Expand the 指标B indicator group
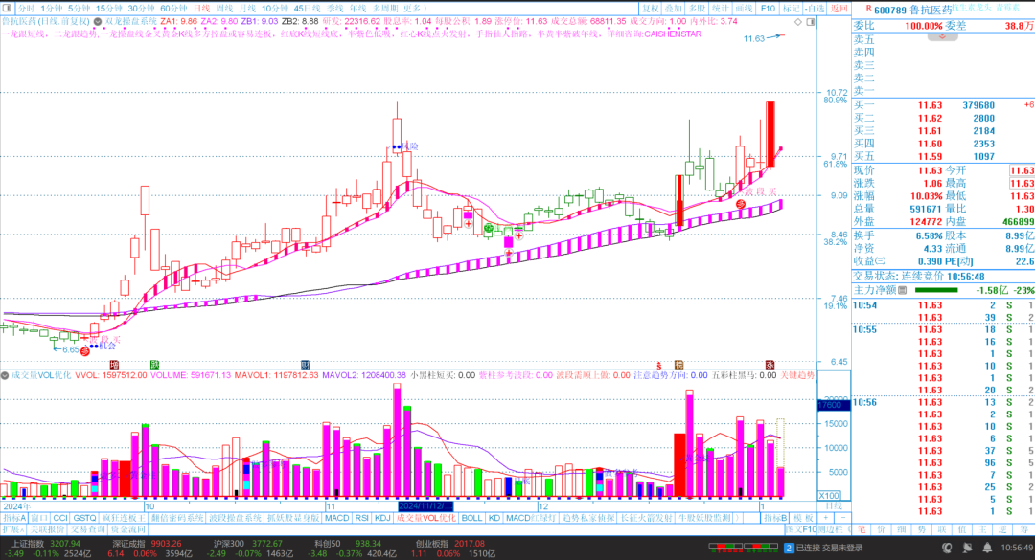 point(775,518)
